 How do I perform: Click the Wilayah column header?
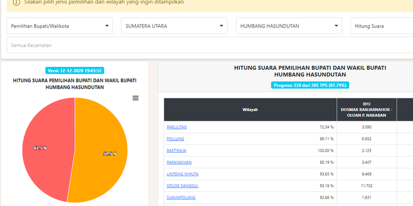250,109
